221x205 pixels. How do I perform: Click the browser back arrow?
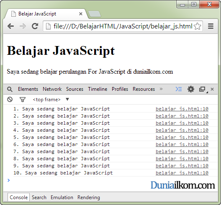click(x=10, y=26)
